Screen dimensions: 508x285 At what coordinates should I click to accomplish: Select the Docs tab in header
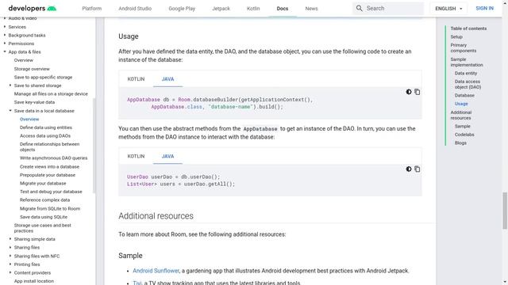tap(283, 9)
